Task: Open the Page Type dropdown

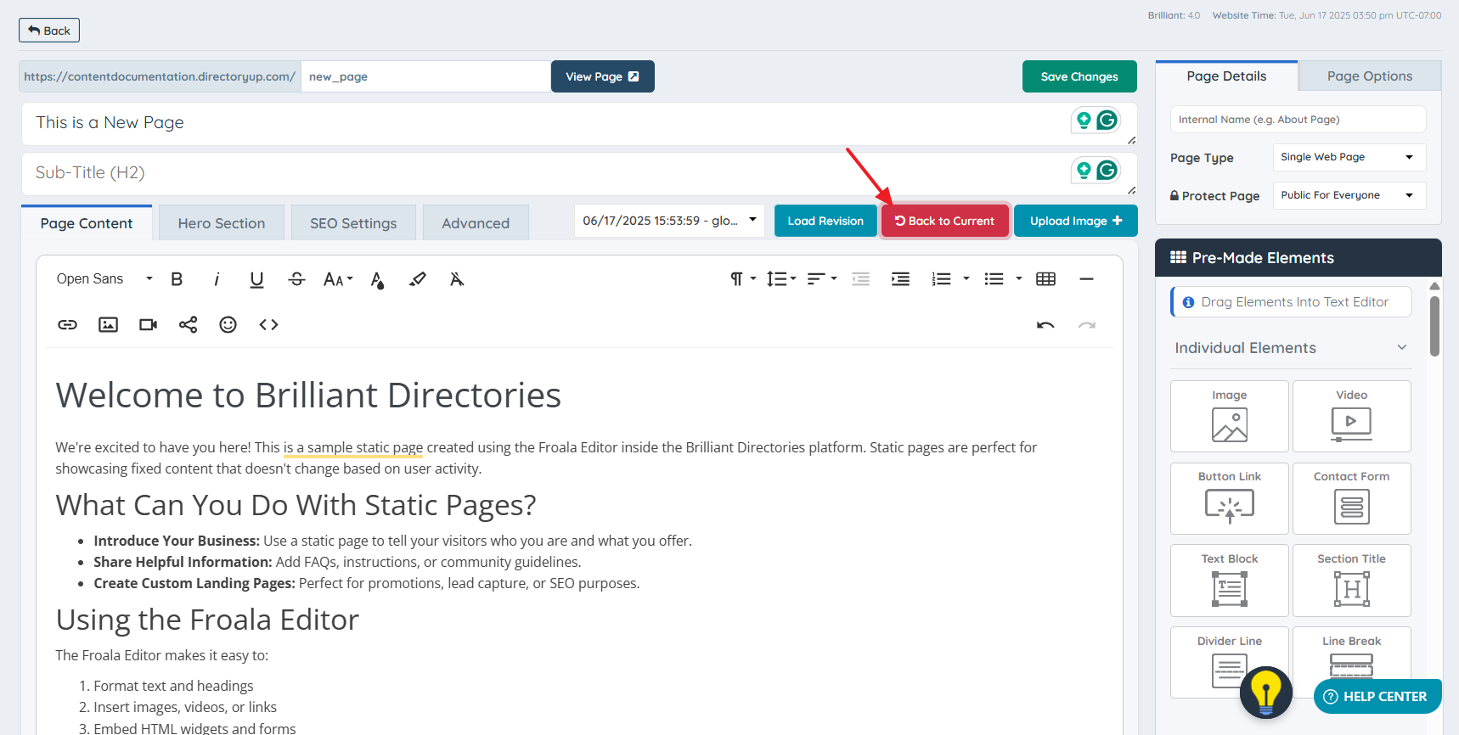Action: (x=1349, y=157)
